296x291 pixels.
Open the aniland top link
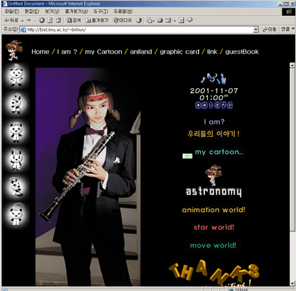point(141,51)
